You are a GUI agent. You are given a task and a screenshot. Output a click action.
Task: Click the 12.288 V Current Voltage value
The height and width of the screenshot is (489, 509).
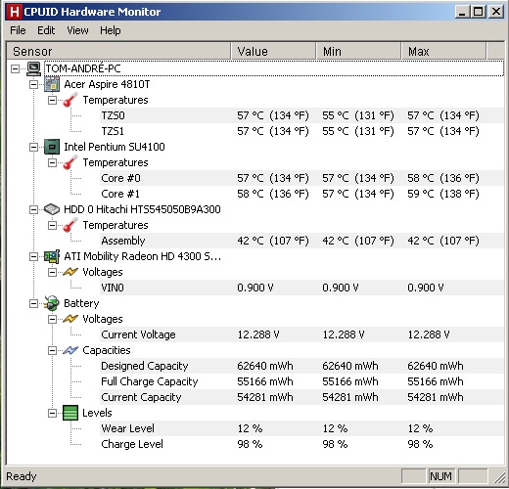[x=258, y=334]
